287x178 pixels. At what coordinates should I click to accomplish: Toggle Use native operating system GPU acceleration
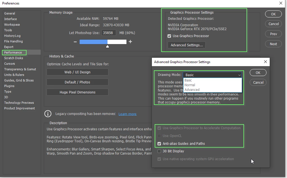coord(159,159)
